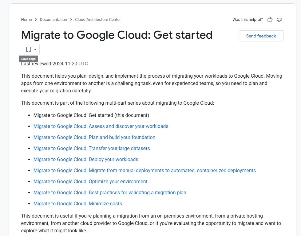Image resolution: width=301 pixels, height=236 pixels.
Task: Open 'Plan and build your foundation' link
Action: coord(94,137)
